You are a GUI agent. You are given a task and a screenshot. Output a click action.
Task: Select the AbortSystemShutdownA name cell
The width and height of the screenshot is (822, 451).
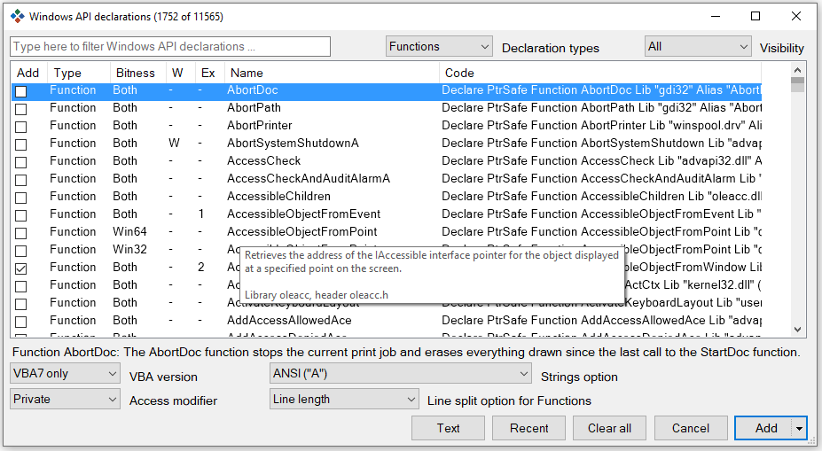click(x=293, y=143)
